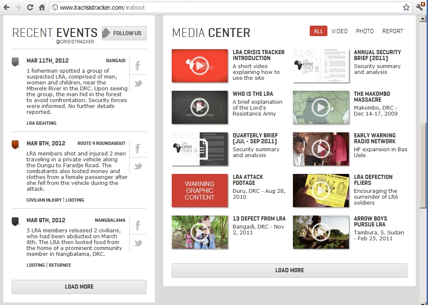Click the browser forward arrow
428x305 pixels.
click(18, 8)
